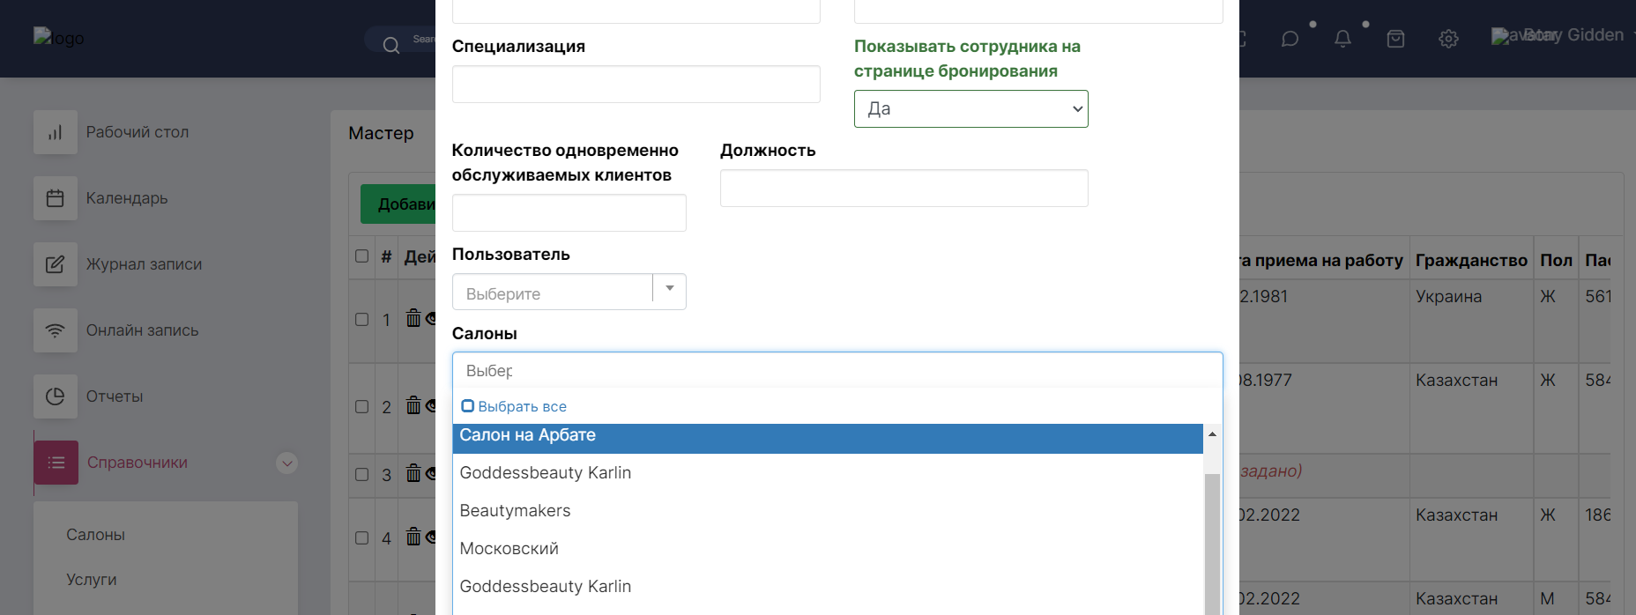Check the row 2 table checkbox
The image size is (1636, 615).
(361, 406)
